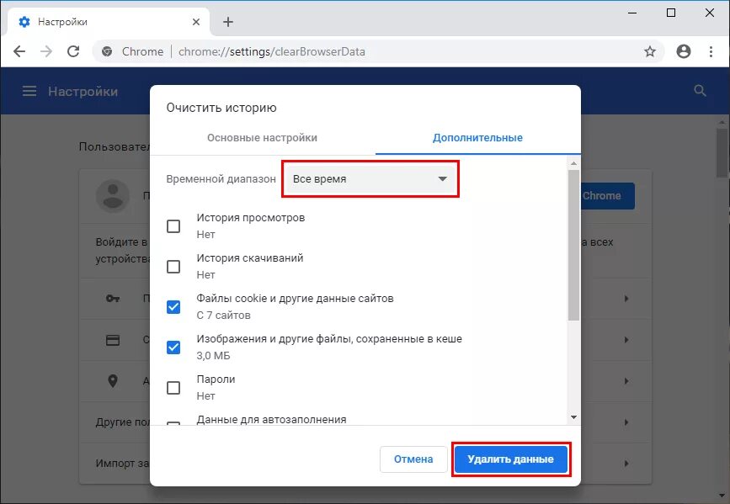Check the Пароли checkbox
The width and height of the screenshot is (730, 504).
pyautogui.click(x=173, y=388)
